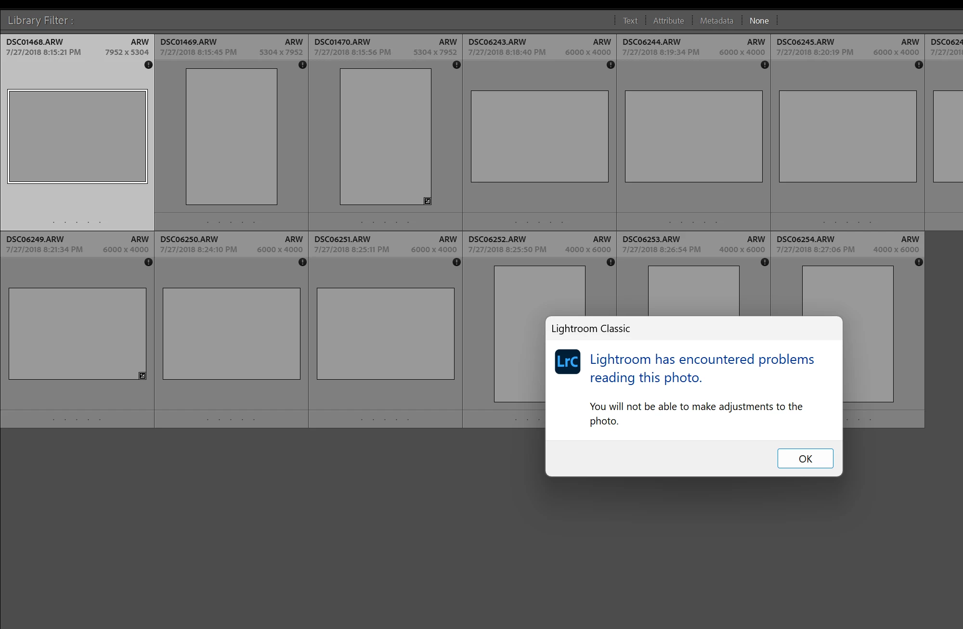Select the DSC01469.ARW portrait thumbnail
Image resolution: width=963 pixels, height=629 pixels.
pyautogui.click(x=231, y=137)
